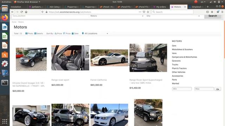This screenshot has width=225, height=126.
Task: Open the Home breadcrumb link
Action: click(x=14, y=22)
